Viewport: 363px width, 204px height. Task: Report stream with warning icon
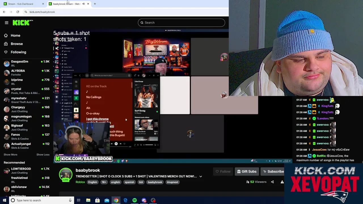click(x=282, y=182)
